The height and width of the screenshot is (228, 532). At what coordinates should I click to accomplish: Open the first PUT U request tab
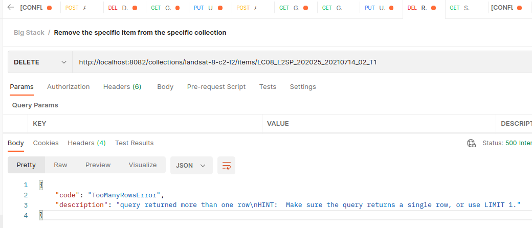(x=210, y=8)
